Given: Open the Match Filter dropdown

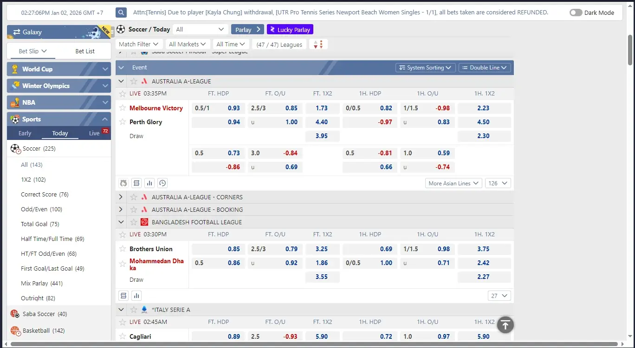Looking at the screenshot, I should coord(138,44).
